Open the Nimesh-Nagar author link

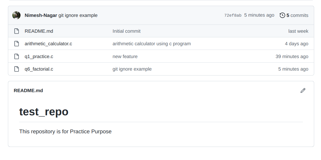click(41, 15)
